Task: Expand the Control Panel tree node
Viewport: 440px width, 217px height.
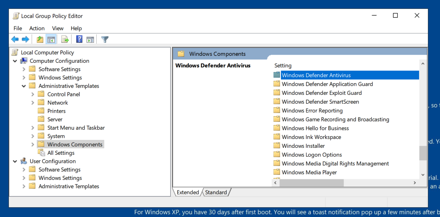Action: tap(33, 94)
